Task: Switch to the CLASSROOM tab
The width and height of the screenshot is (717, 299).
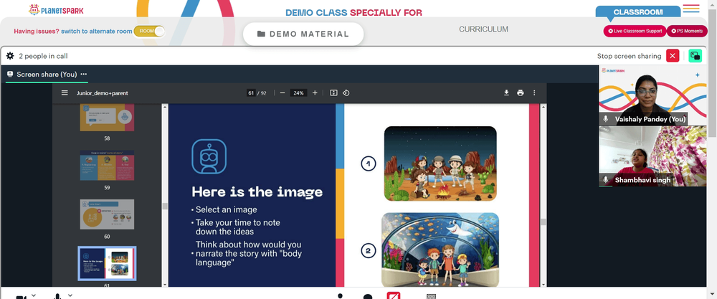Action: (638, 12)
